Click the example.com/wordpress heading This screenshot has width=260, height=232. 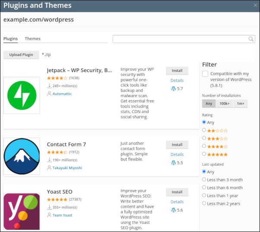coord(38,20)
